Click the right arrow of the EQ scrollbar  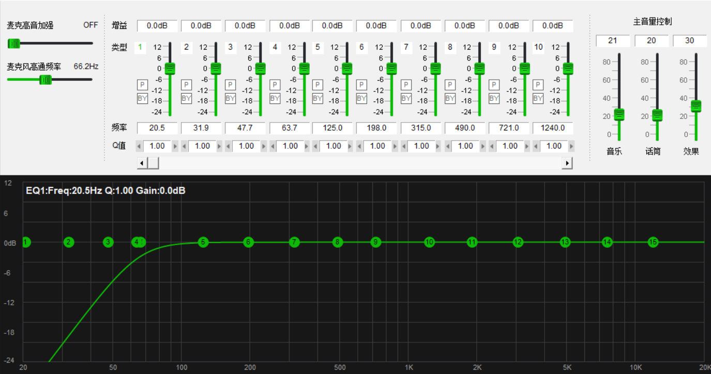click(x=567, y=163)
